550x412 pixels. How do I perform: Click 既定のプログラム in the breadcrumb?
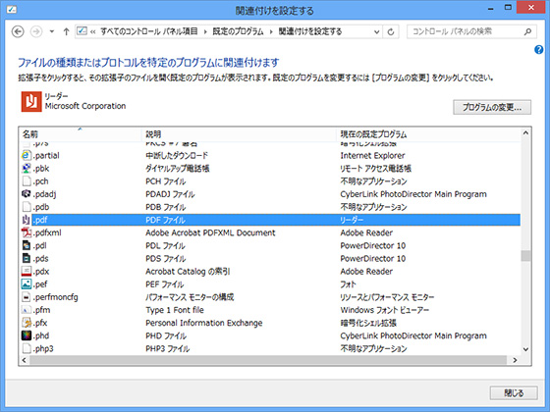(238, 31)
